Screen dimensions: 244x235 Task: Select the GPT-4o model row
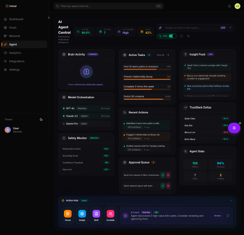86,109
